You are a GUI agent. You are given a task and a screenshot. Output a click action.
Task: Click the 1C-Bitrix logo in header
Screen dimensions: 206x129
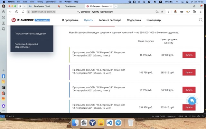pos(31,20)
